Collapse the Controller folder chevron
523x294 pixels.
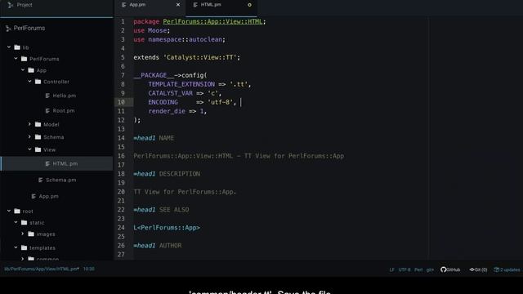coord(30,82)
